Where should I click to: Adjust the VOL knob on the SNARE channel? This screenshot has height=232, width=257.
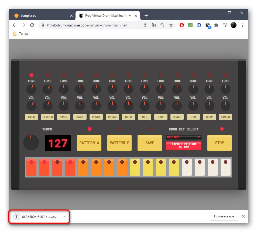pyautogui.click(x=80, y=105)
